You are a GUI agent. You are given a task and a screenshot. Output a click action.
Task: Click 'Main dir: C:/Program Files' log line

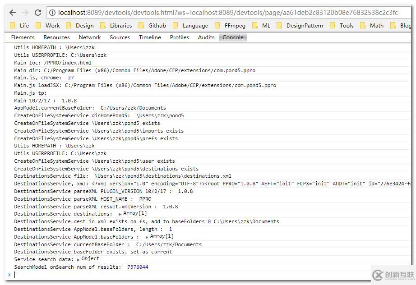[135, 70]
